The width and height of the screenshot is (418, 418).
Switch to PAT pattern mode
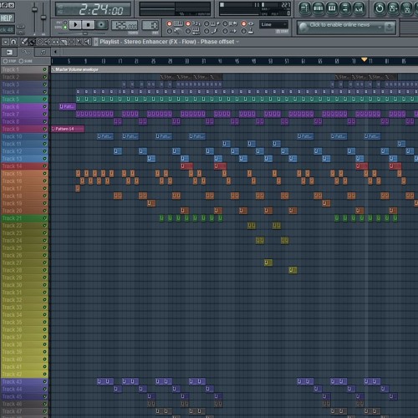click(x=65, y=23)
